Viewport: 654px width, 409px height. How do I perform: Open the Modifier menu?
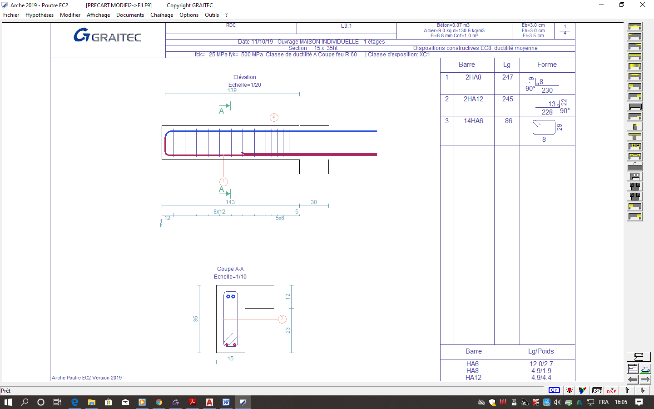(70, 15)
